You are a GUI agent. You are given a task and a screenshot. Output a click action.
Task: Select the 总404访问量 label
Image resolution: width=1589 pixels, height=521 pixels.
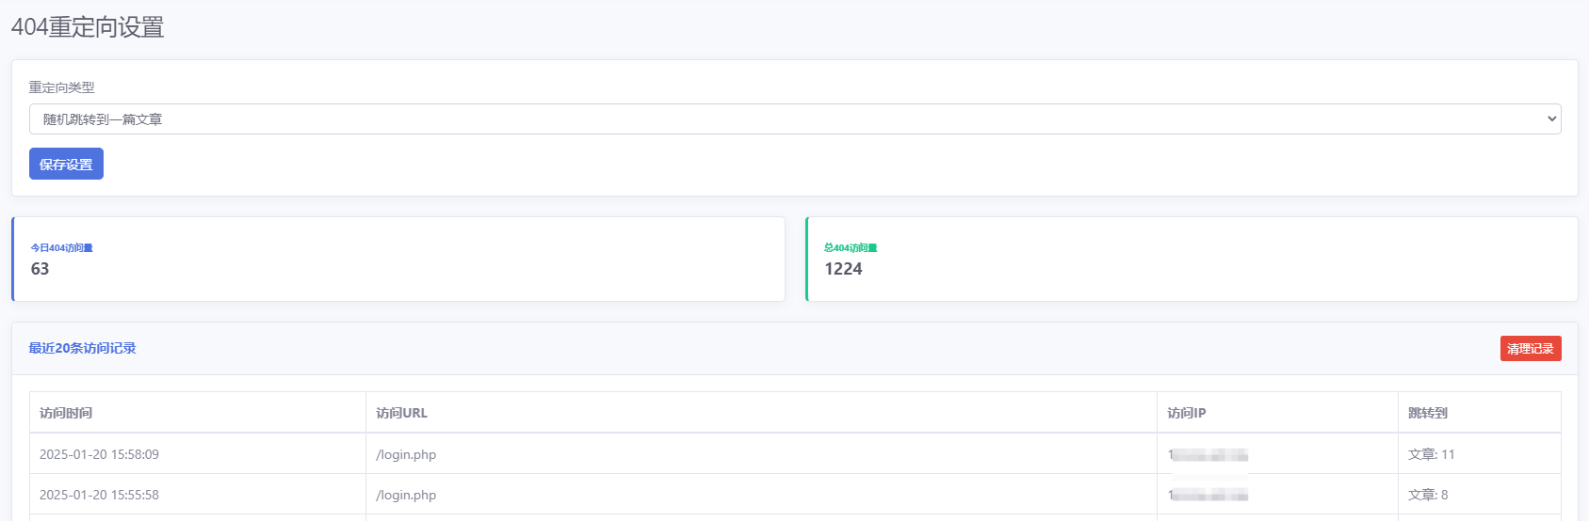[x=851, y=248]
